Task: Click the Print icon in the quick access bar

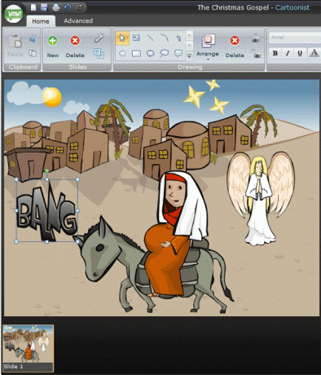Action: pos(55,7)
